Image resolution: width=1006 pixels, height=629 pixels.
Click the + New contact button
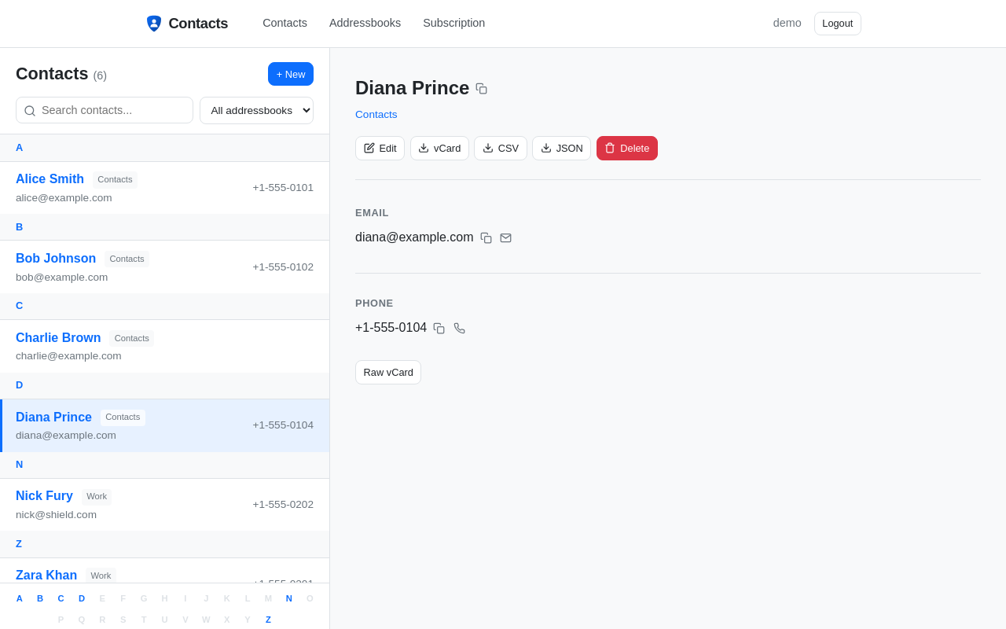pos(291,74)
